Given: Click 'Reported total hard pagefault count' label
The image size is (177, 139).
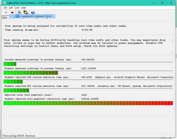Looking at the screenshot, I should click(x=28, y=95).
